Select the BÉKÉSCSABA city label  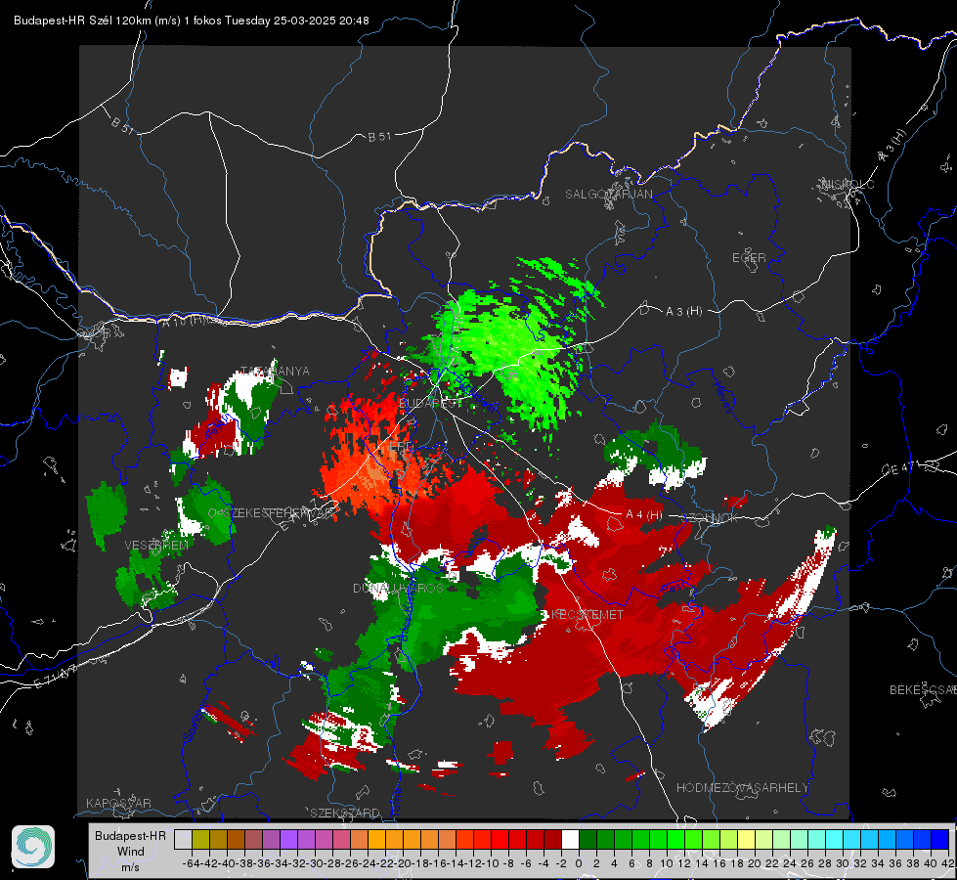tap(923, 690)
